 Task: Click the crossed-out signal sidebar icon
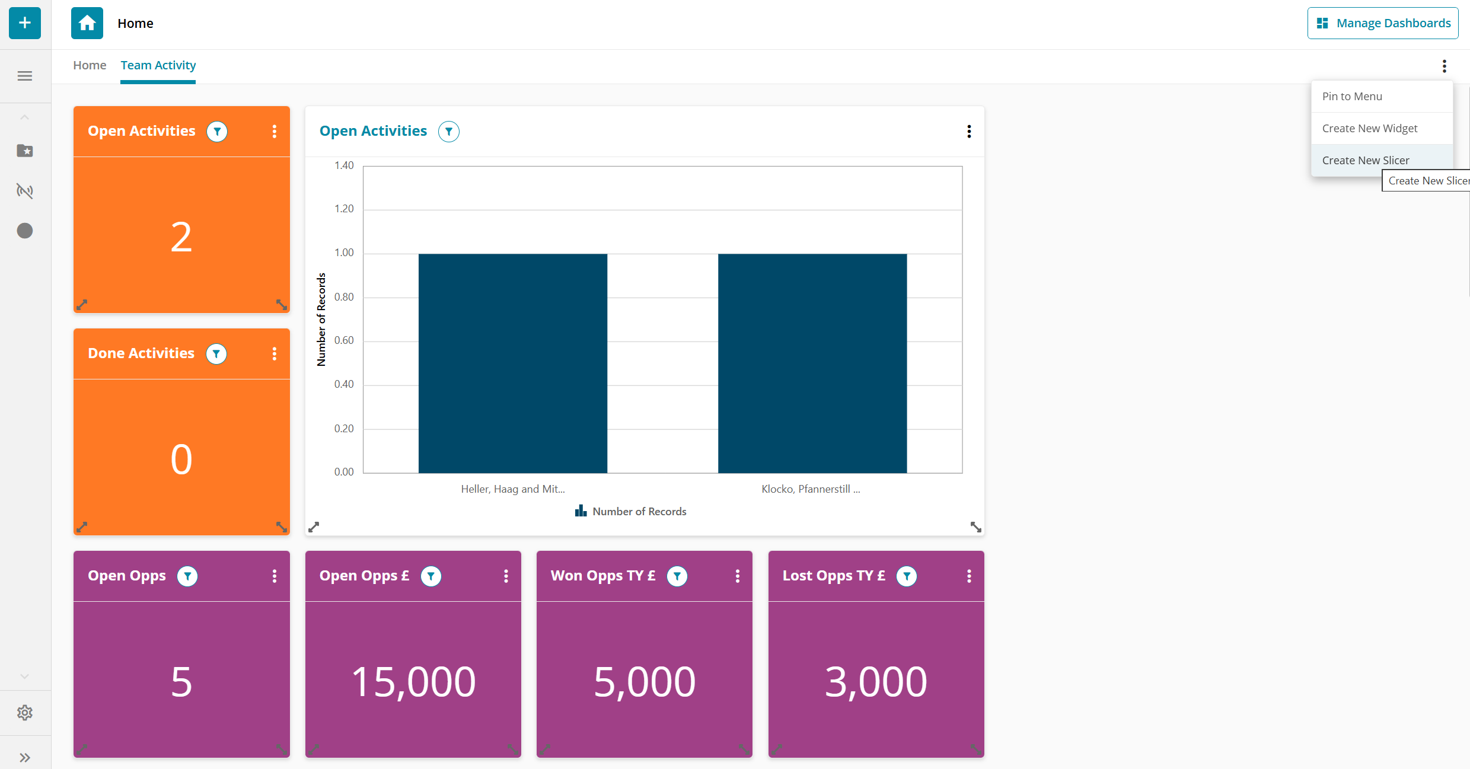[25, 190]
